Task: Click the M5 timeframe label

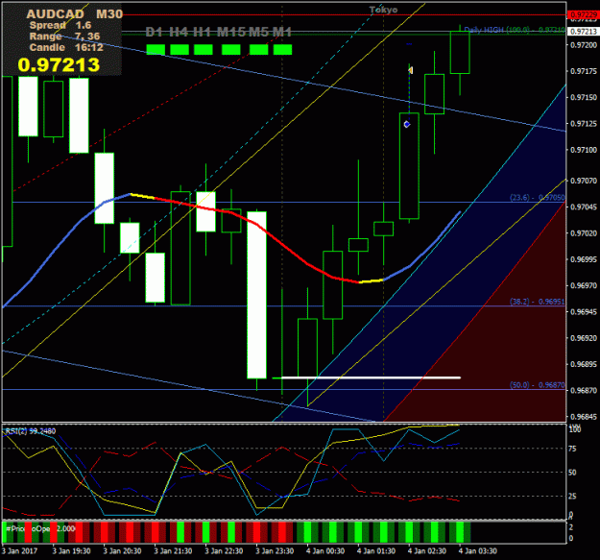Action: coord(260,32)
